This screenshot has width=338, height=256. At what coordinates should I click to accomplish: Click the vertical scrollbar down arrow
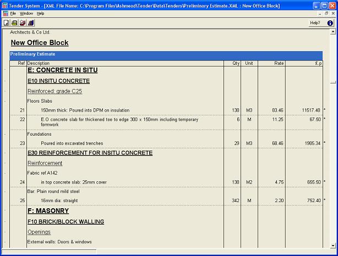[333, 245]
